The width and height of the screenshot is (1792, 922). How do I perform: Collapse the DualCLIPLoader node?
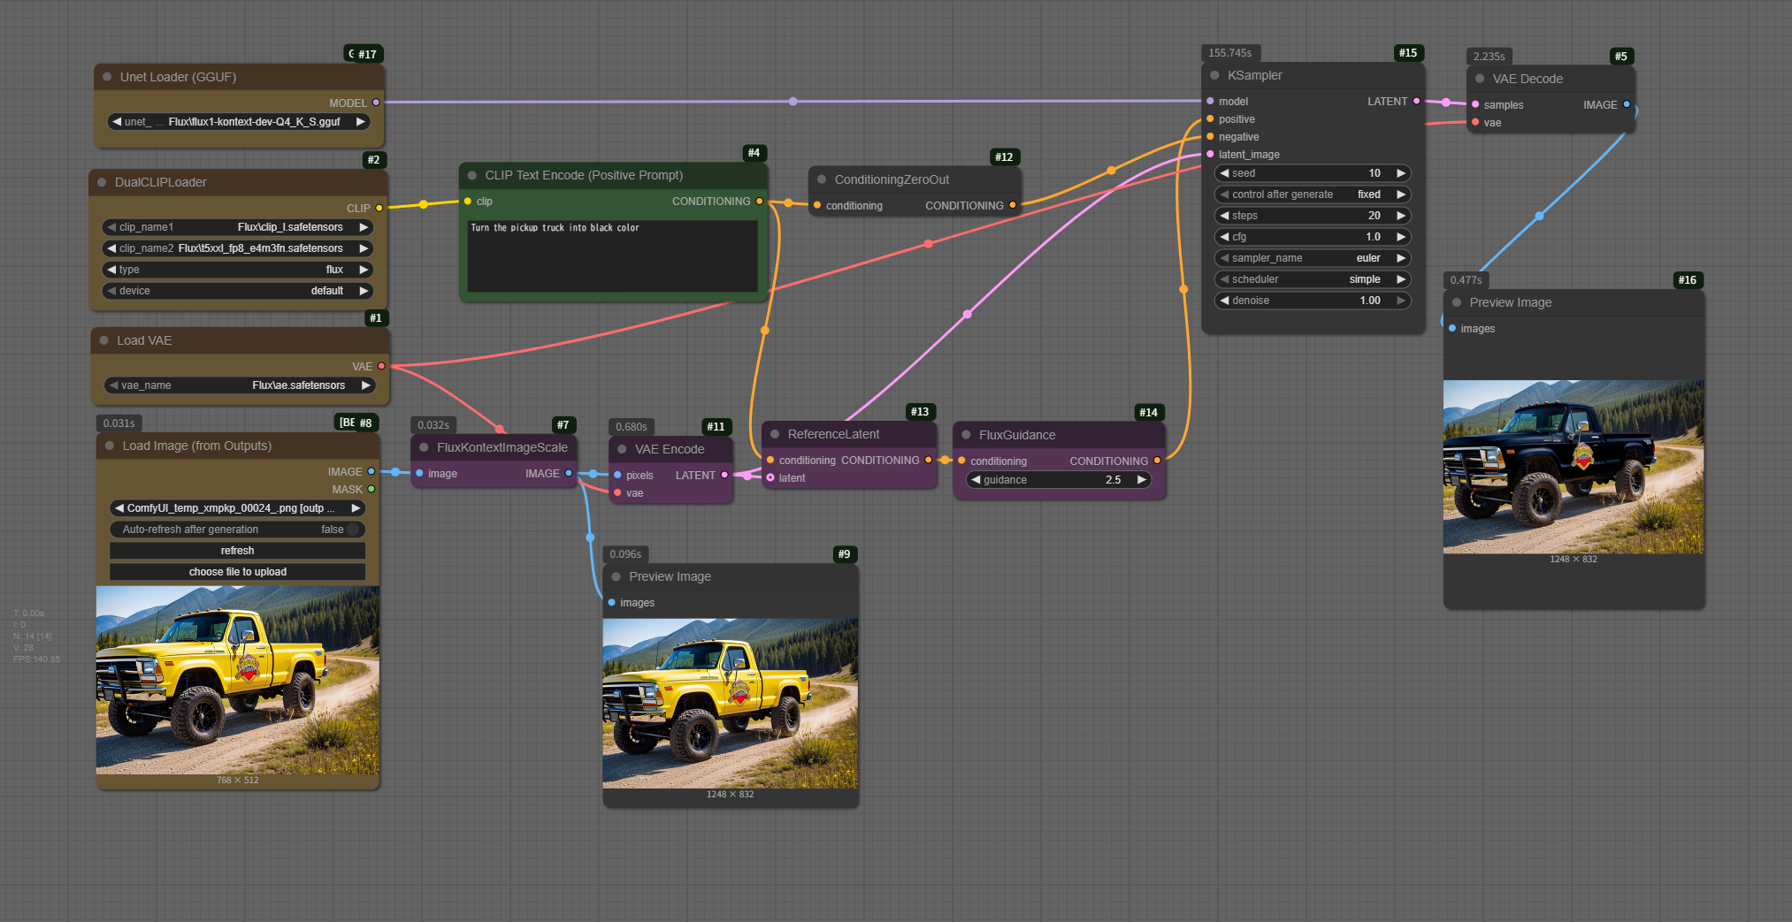point(102,182)
